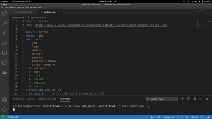The image size is (212, 119).
Task: Open the Search view in activity bar
Action: tap(4, 23)
